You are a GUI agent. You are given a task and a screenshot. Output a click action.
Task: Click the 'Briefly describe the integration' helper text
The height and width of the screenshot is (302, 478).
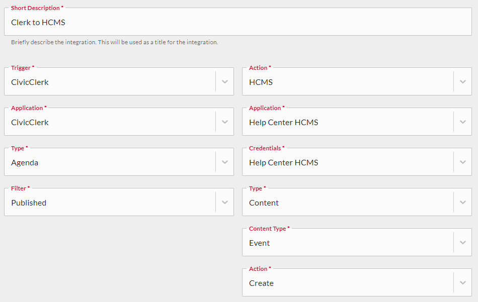115,42
